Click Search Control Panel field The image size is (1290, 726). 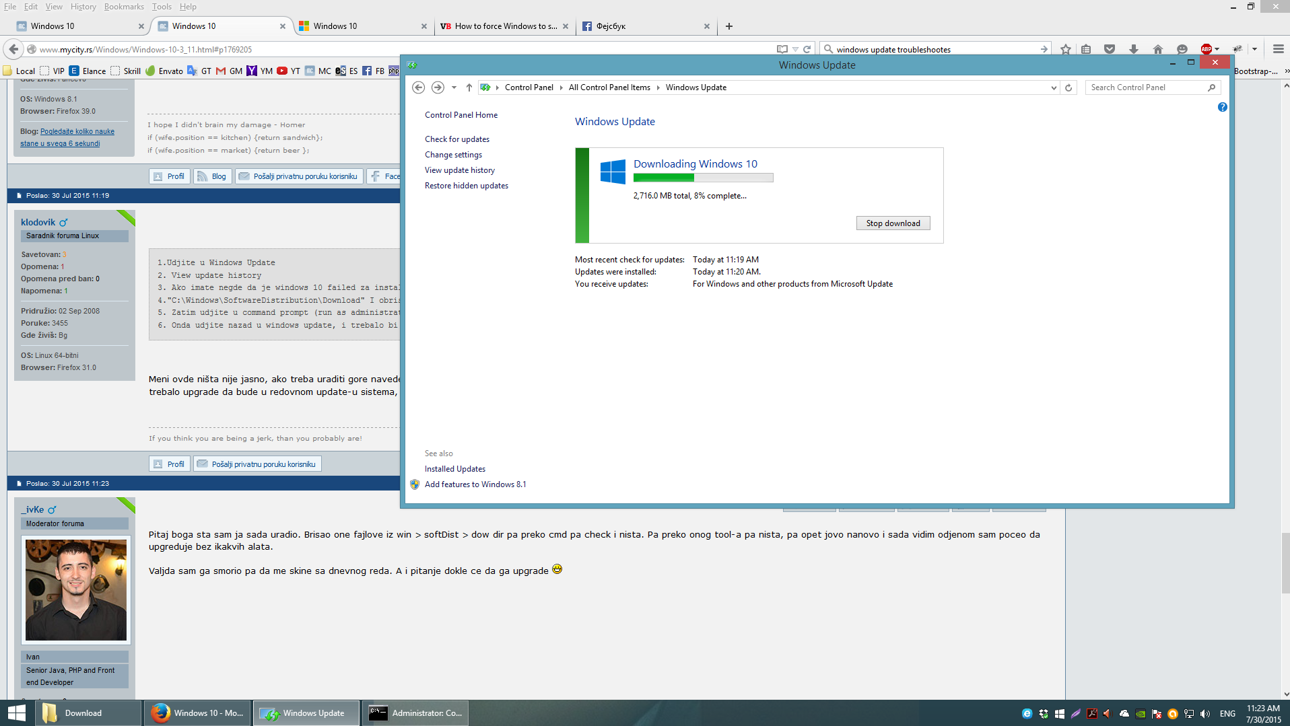coord(1152,87)
